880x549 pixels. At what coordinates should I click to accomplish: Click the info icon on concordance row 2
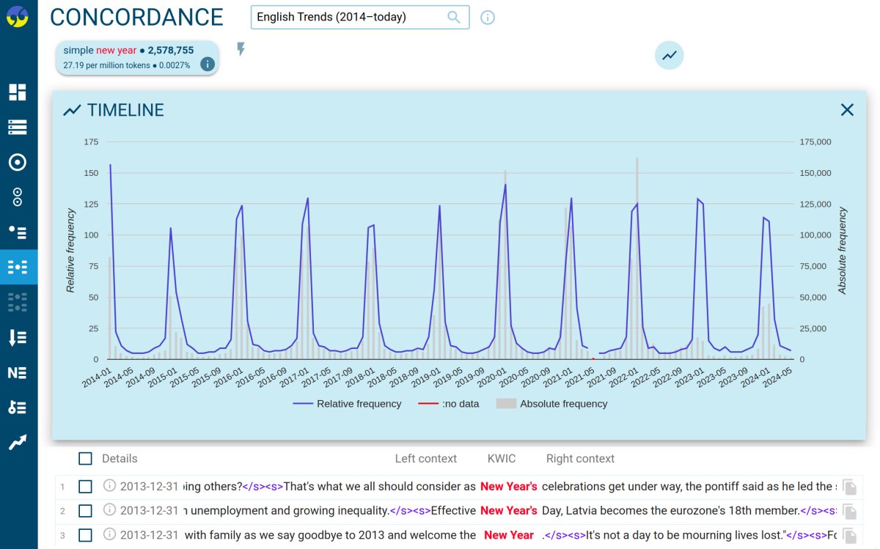click(109, 510)
